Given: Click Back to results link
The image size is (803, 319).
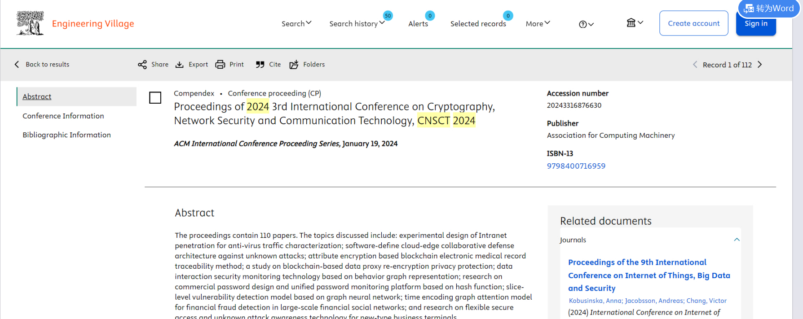Looking at the screenshot, I should [48, 65].
